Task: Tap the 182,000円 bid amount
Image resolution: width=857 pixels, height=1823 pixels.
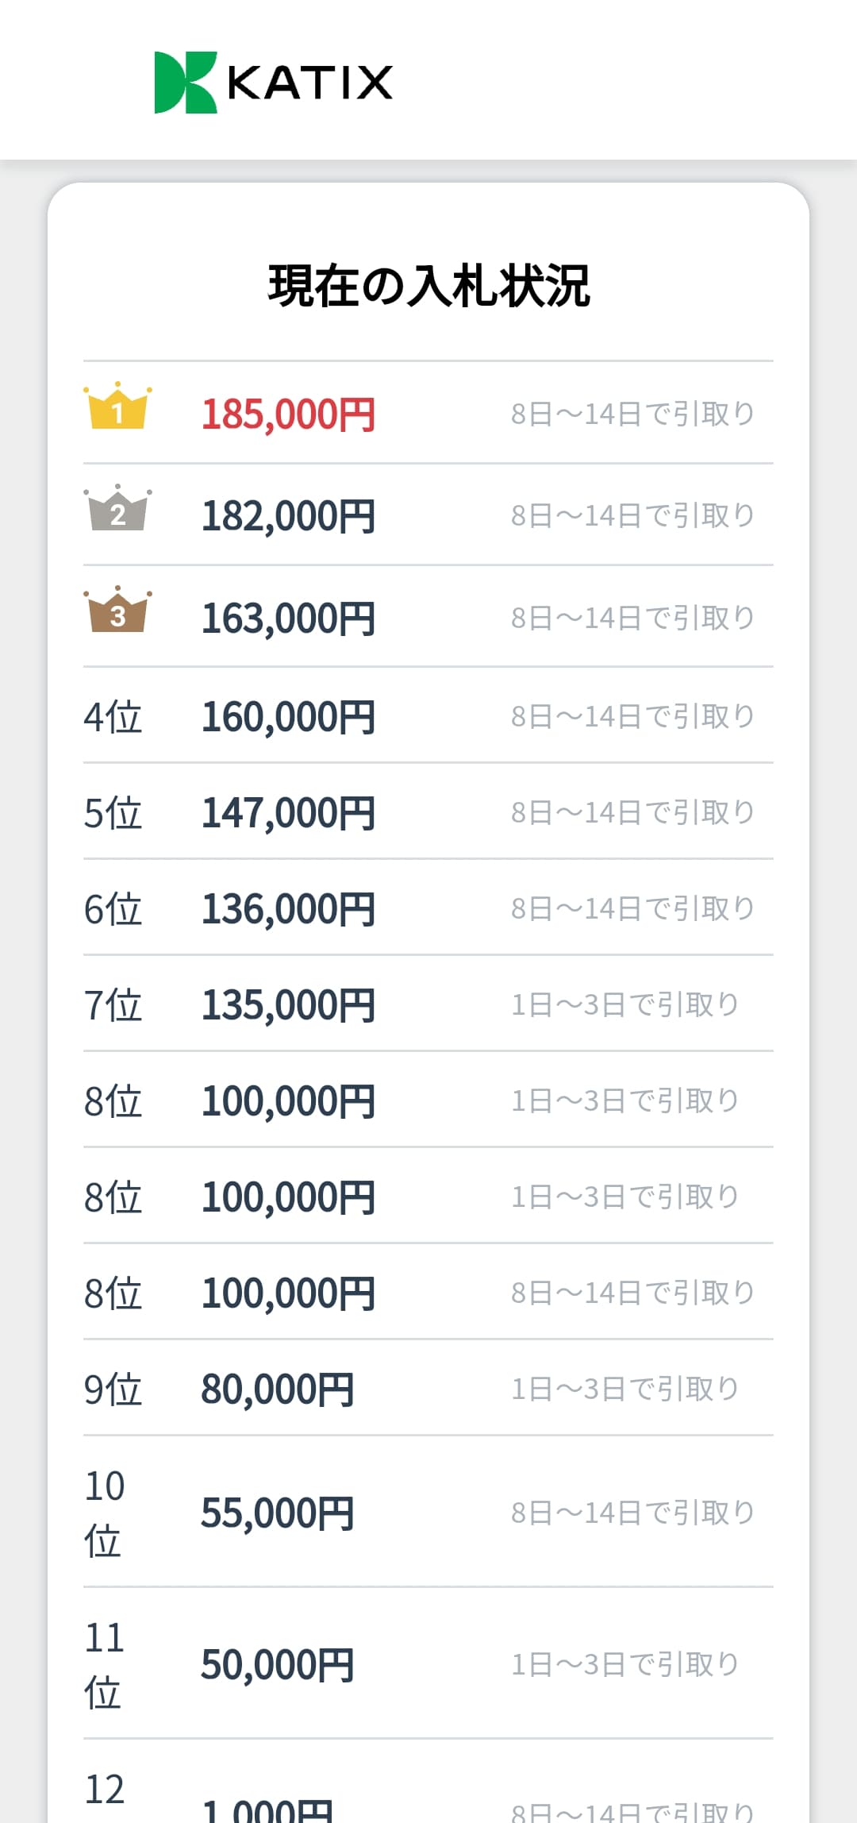Action: pyautogui.click(x=288, y=516)
